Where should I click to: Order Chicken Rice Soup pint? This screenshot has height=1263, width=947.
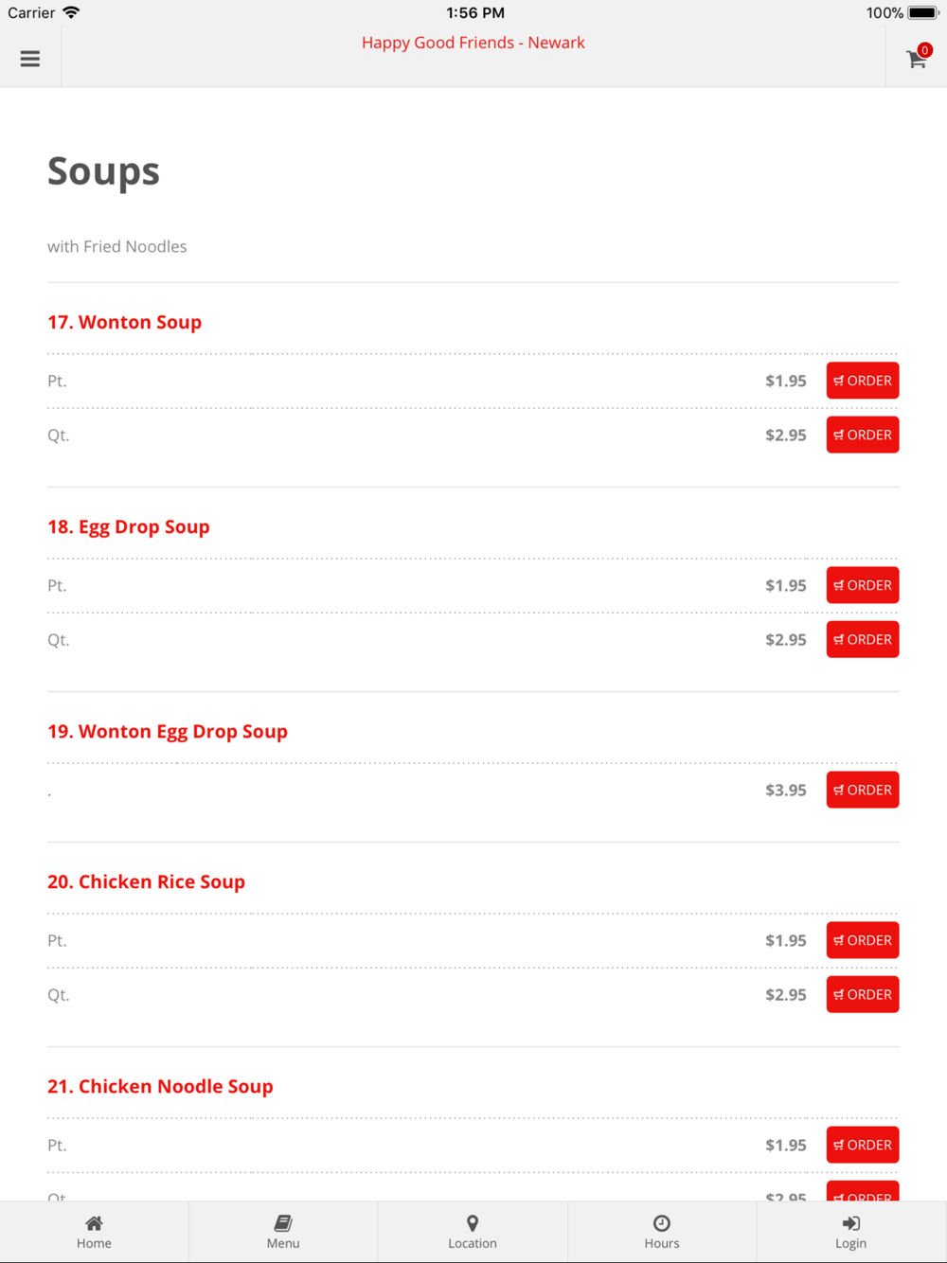point(863,940)
